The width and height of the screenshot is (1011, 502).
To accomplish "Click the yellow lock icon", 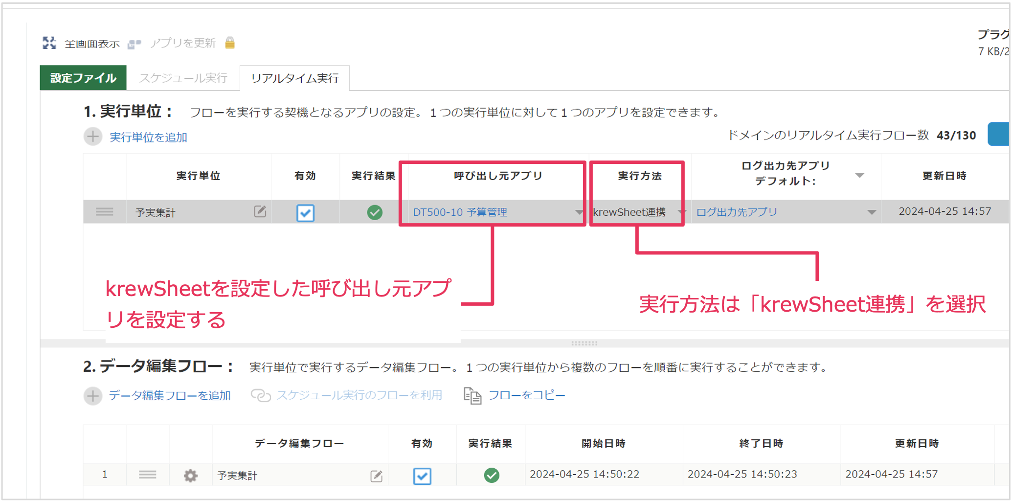I will 230,43.
